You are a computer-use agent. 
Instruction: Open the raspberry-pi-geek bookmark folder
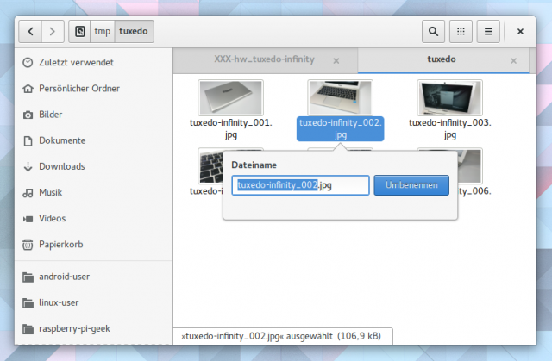point(76,328)
